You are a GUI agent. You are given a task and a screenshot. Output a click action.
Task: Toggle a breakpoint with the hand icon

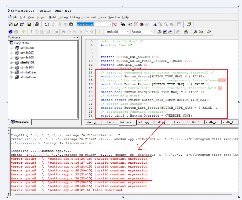point(130,24)
